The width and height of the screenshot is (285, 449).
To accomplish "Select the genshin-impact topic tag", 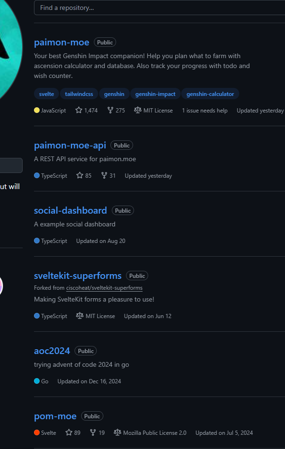I will pyautogui.click(x=155, y=94).
